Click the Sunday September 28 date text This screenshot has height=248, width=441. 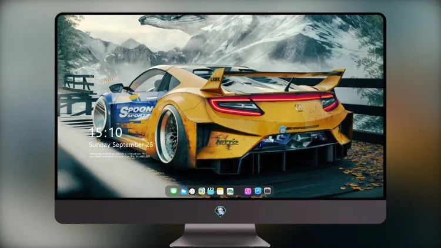(121, 145)
